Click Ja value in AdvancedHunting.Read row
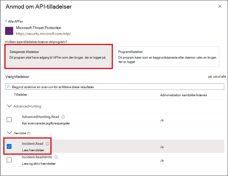 click(162, 120)
